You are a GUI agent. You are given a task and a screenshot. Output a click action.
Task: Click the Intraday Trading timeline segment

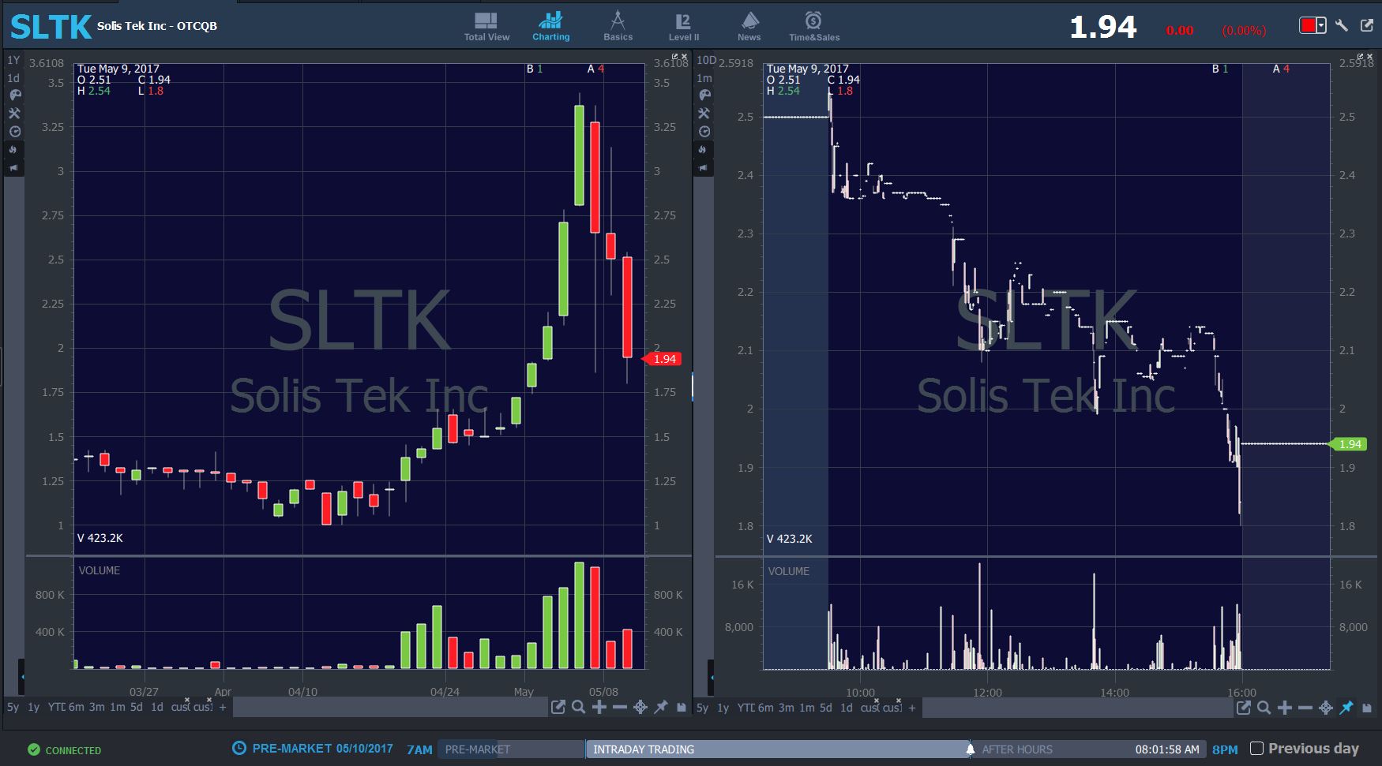777,749
